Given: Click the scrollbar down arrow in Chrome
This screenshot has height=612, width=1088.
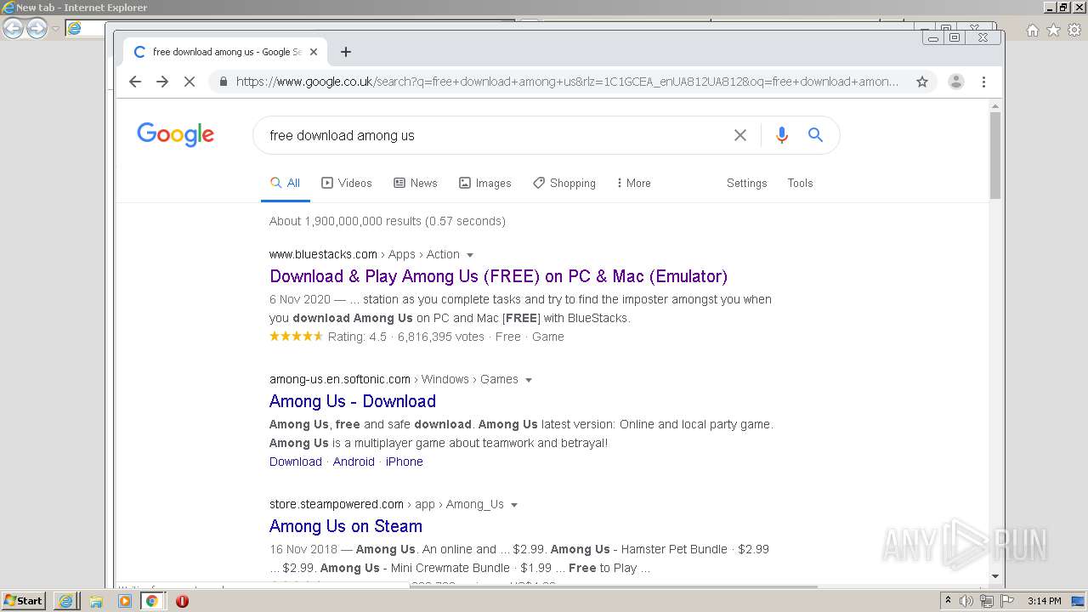Looking at the screenshot, I should [995, 576].
